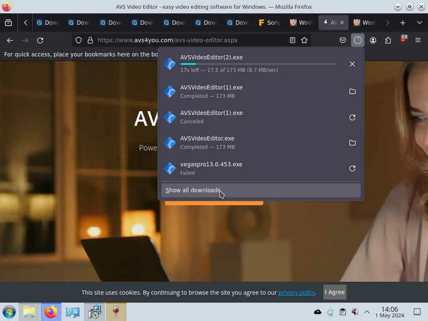Click the orange download button behind panel
The height and width of the screenshot is (321, 428).
(x=214, y=203)
